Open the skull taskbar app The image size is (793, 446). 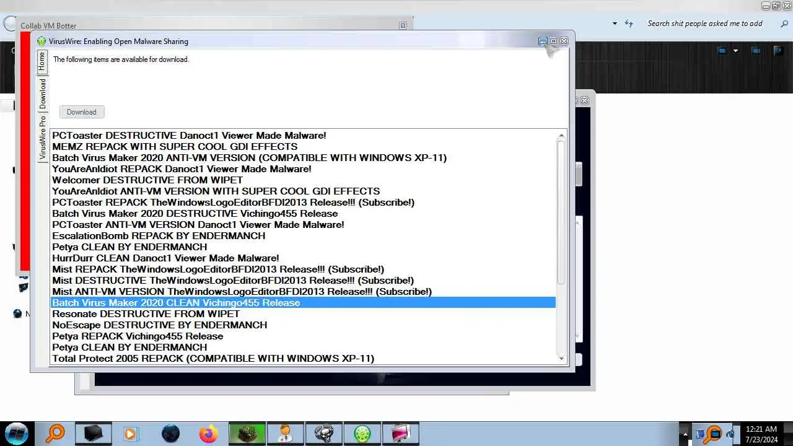click(324, 433)
